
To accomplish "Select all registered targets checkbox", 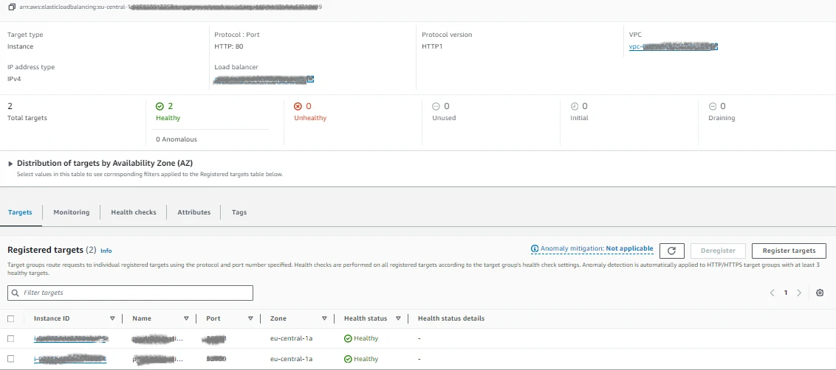I will (10, 319).
